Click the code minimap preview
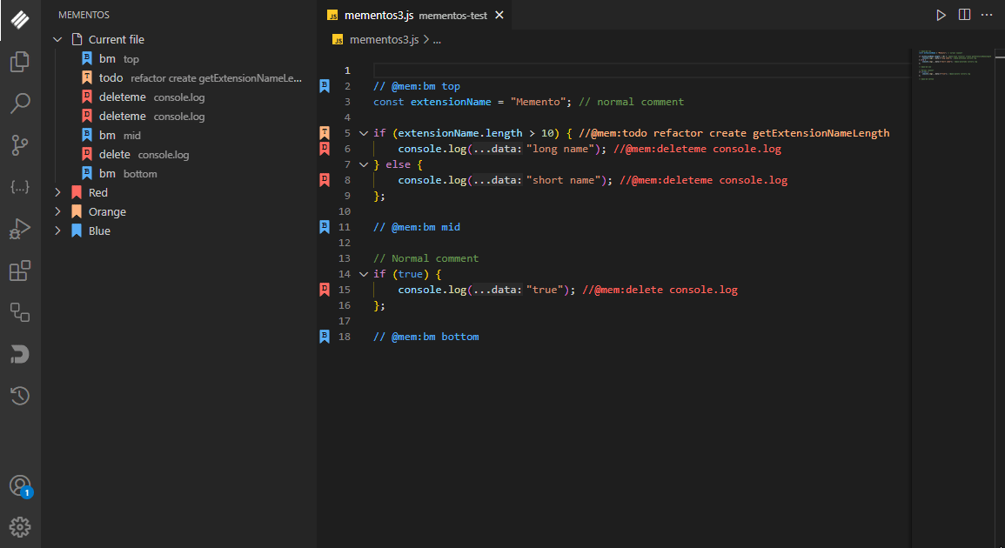The image size is (1005, 548). pos(955,64)
